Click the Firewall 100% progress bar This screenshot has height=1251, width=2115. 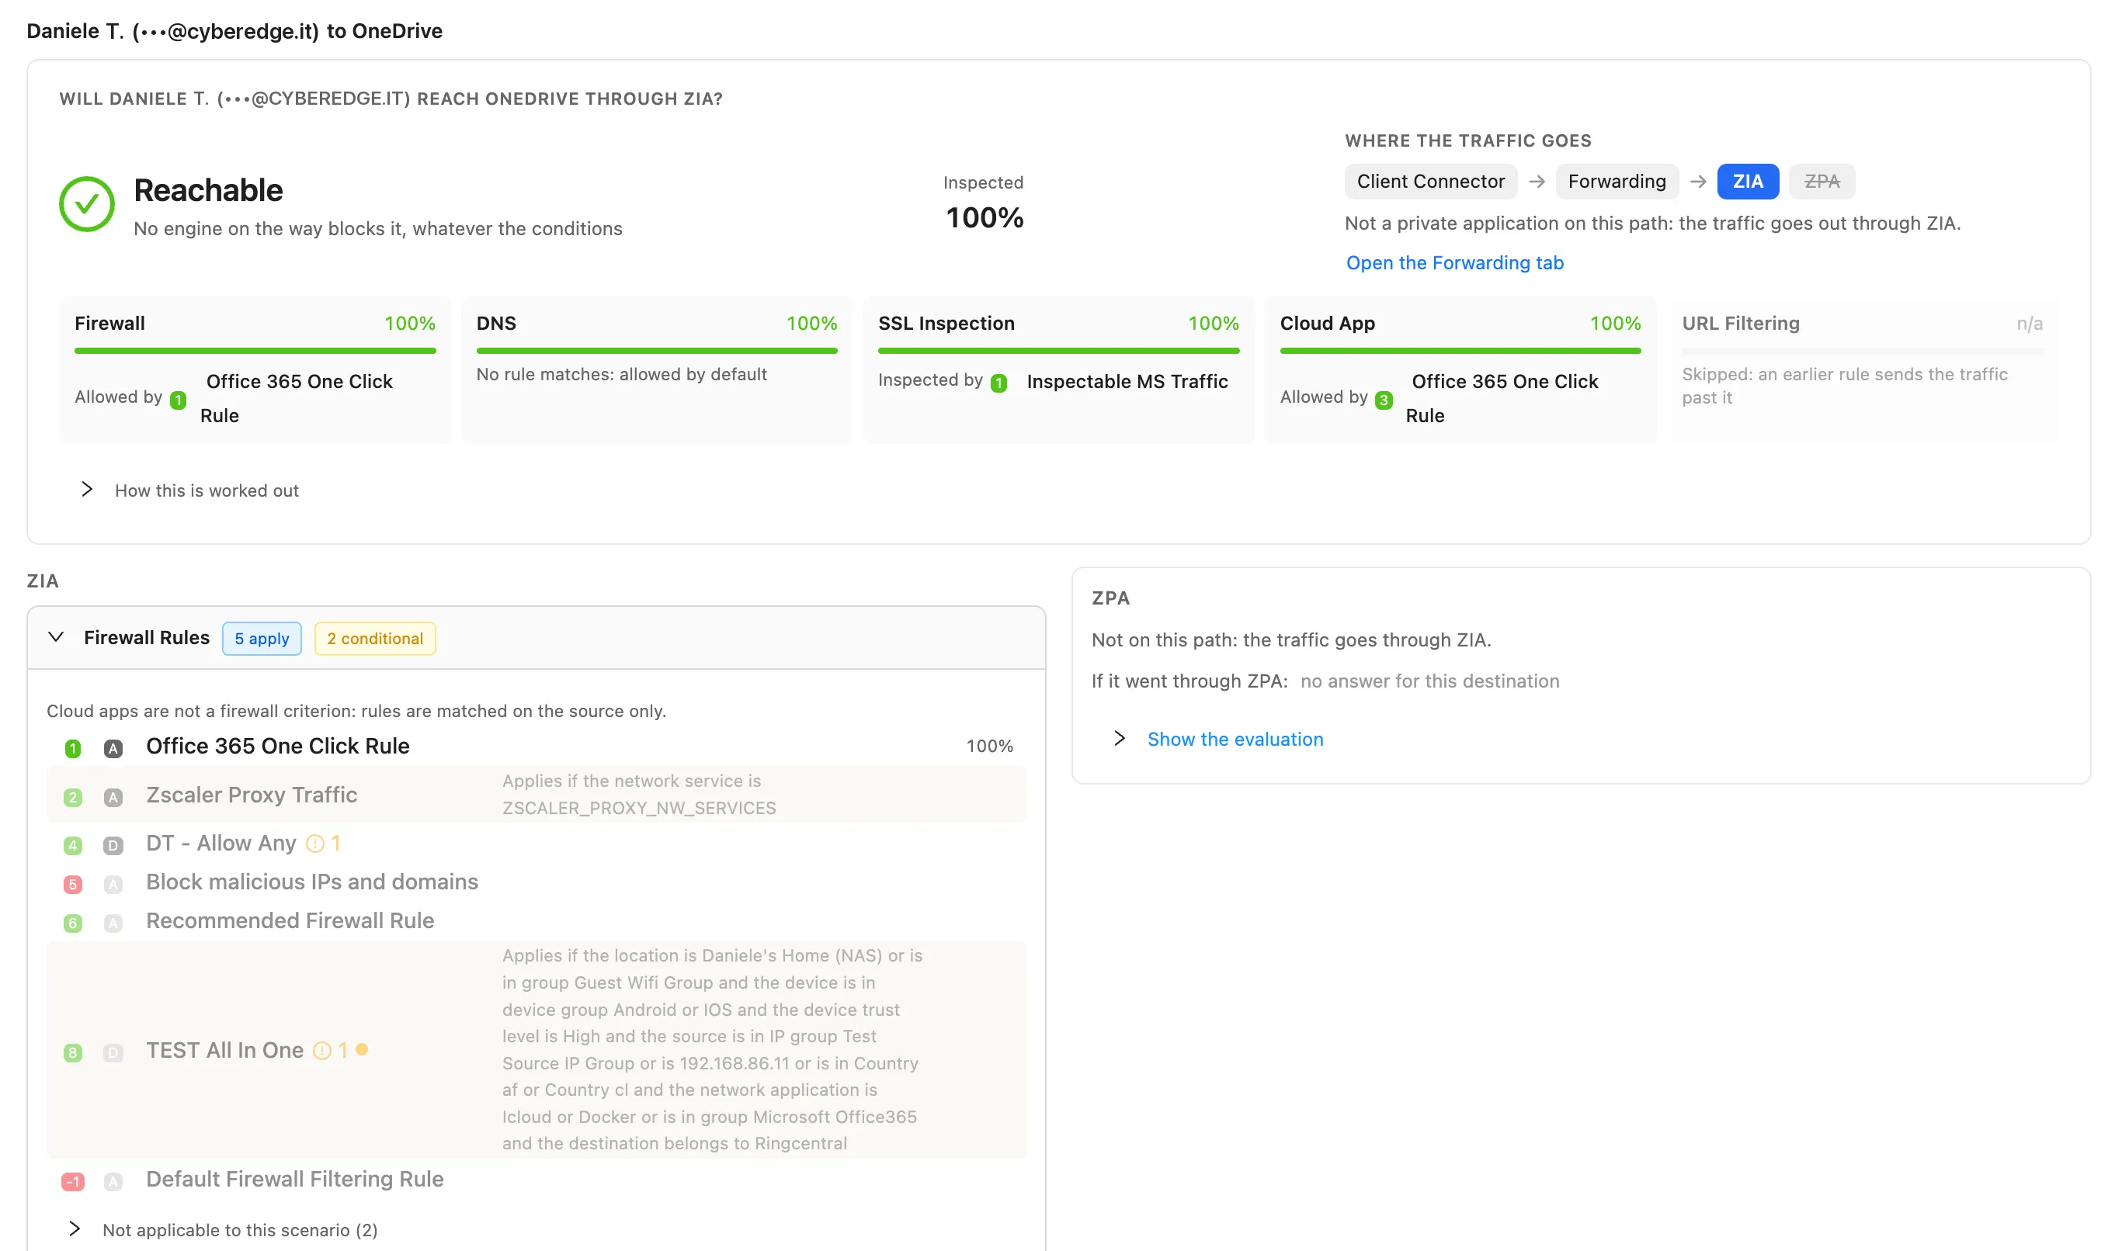[255, 351]
